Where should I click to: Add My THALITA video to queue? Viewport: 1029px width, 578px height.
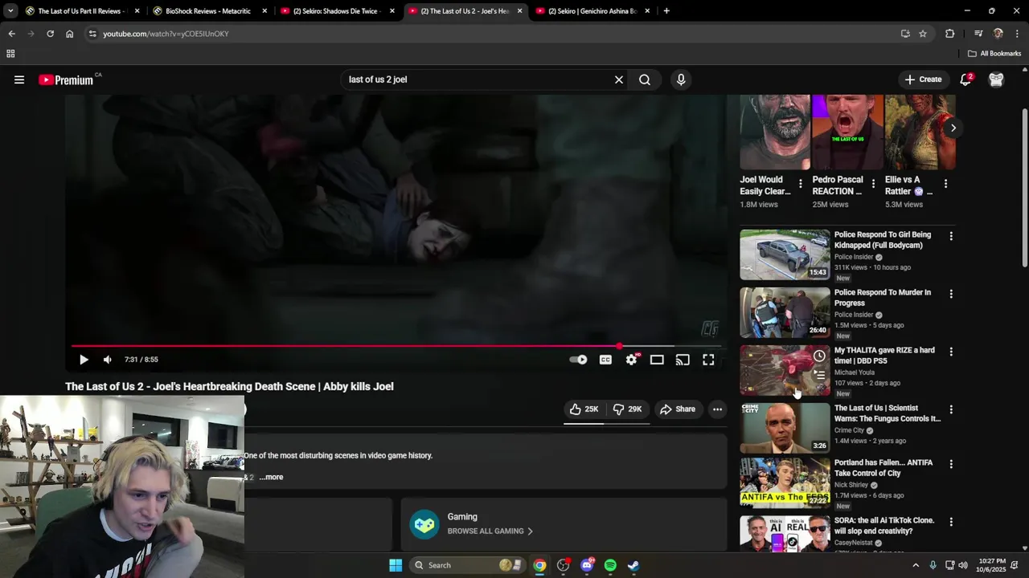[x=819, y=375]
